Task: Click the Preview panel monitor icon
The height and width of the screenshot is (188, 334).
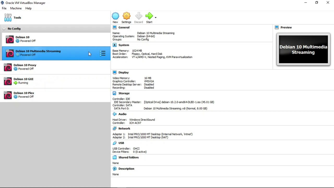Action: 277,27
